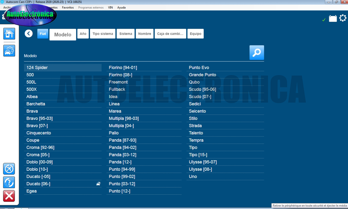This screenshot has height=209, width=348.
Task: Select the Barchetta model
Action: point(63,104)
